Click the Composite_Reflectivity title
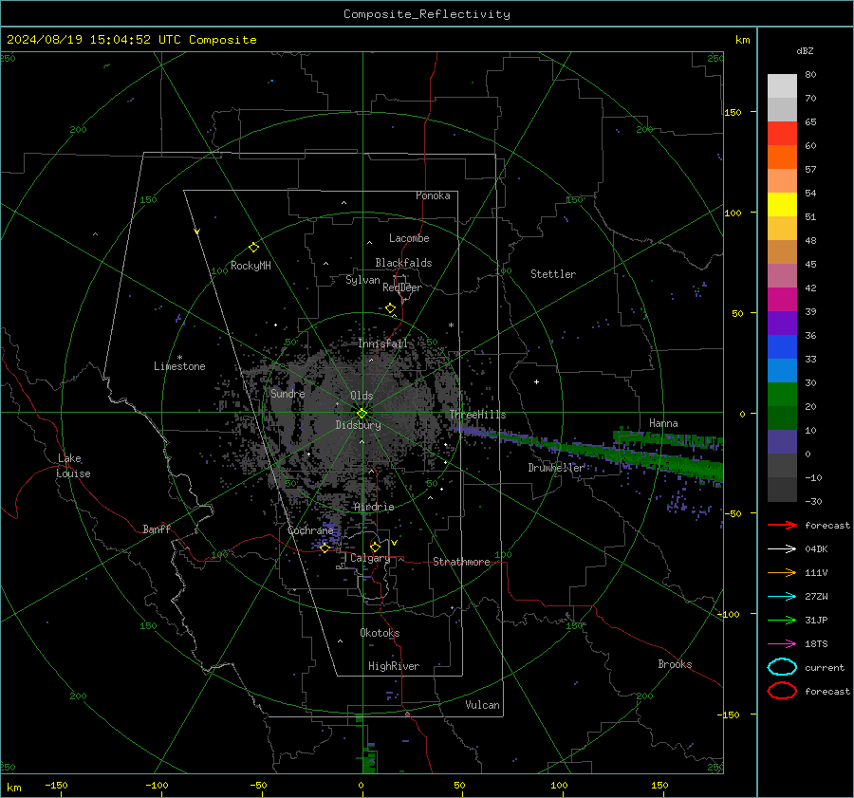 427,14
